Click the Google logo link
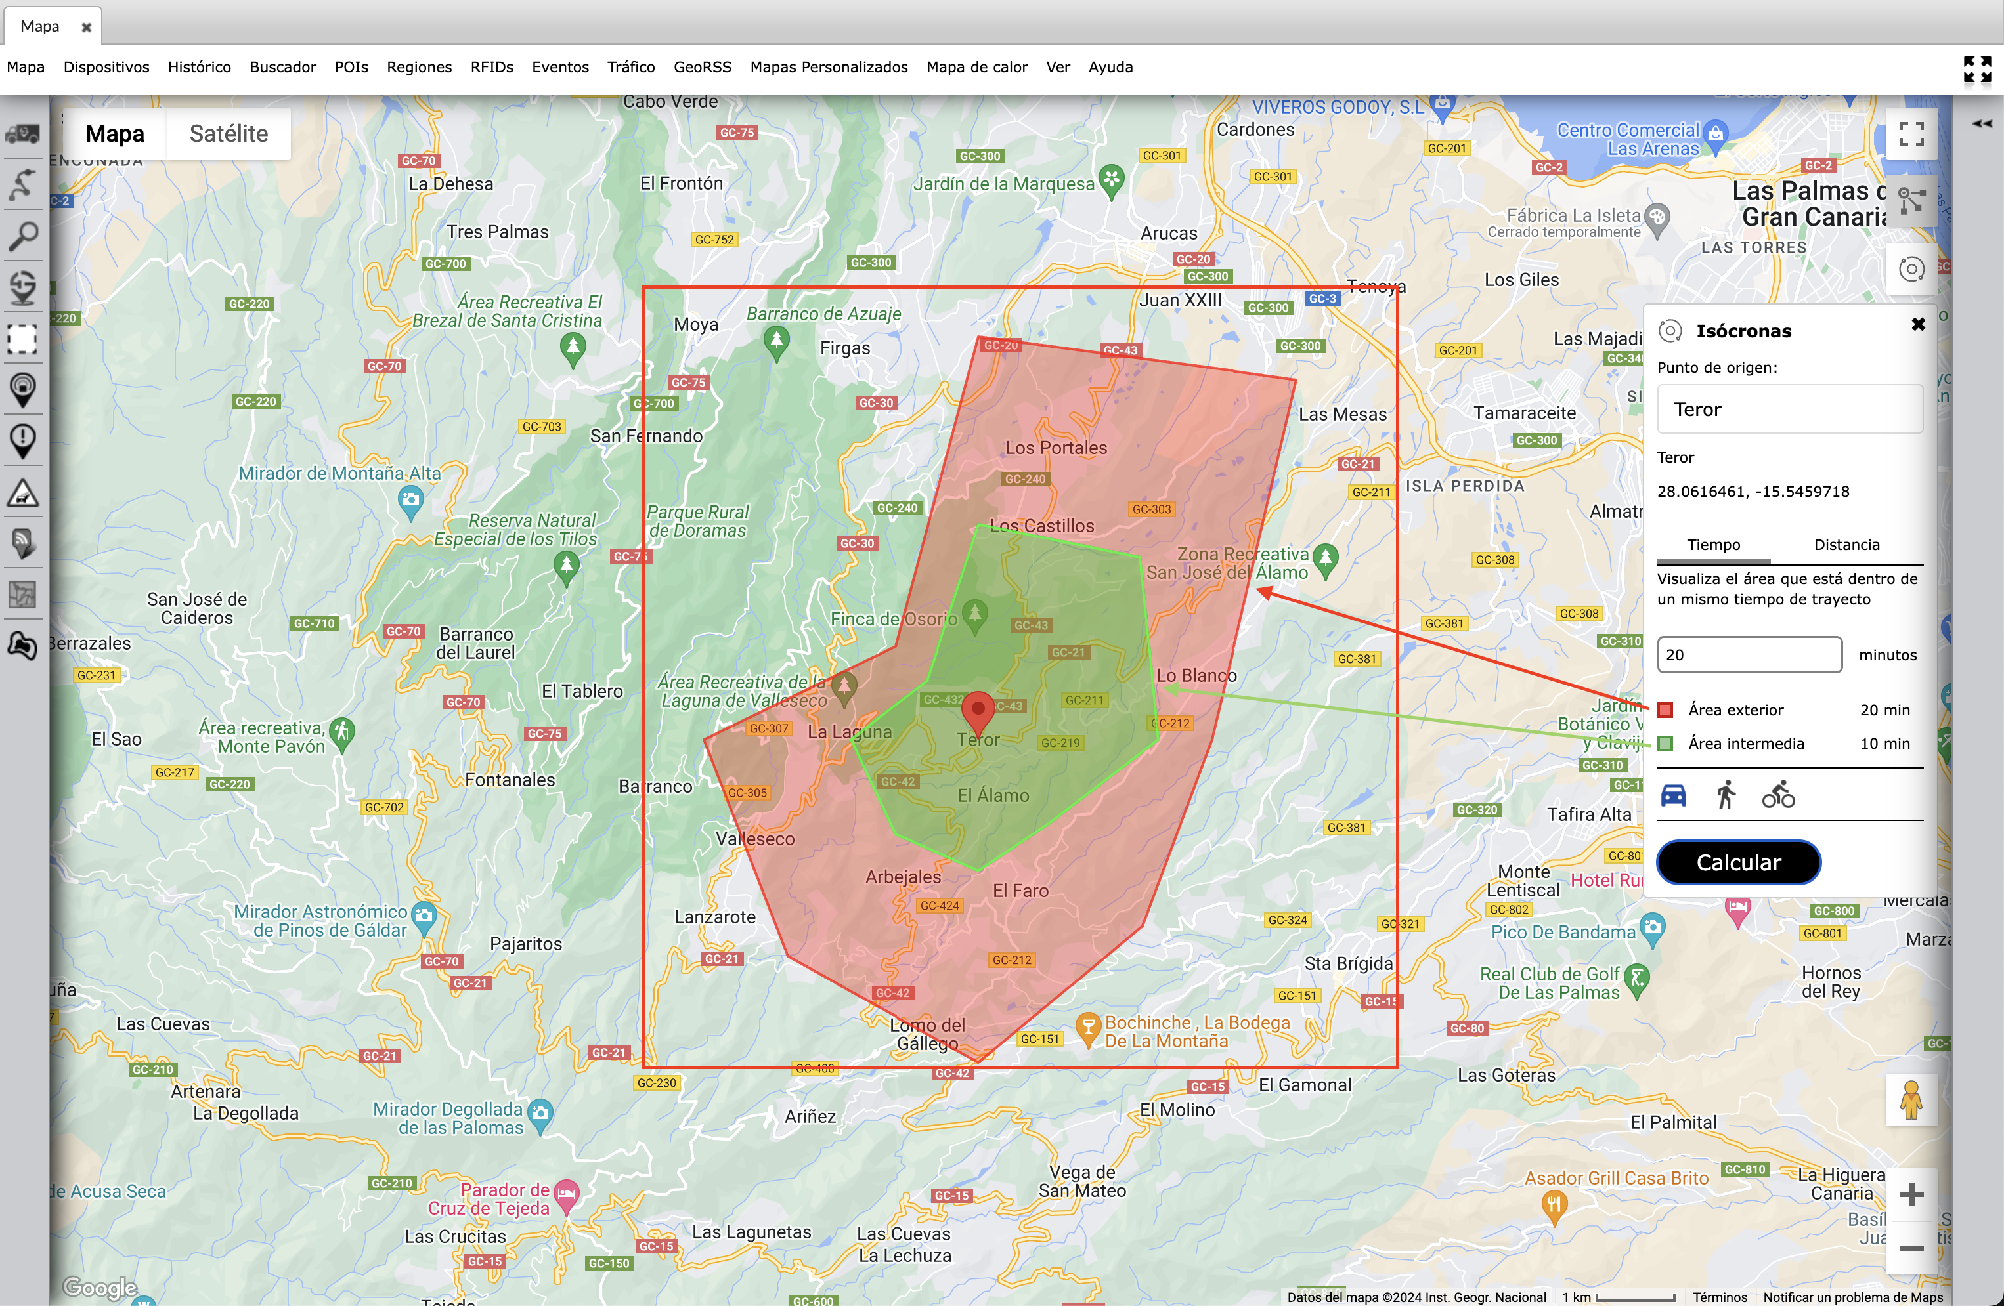The image size is (2004, 1306). tap(100, 1288)
